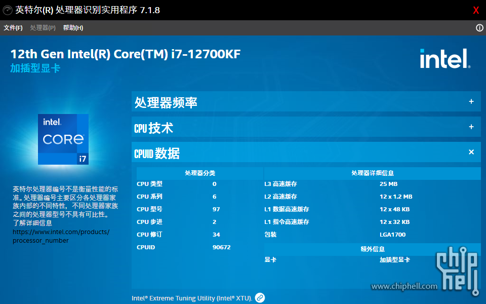
Task: Click the CPU 型号 value 97
Action: coord(216,209)
